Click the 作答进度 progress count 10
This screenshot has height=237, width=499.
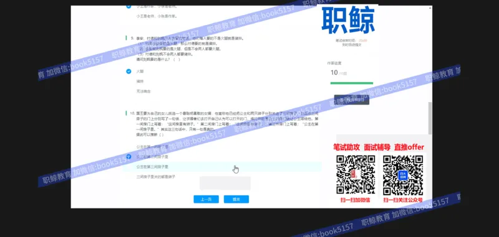(x=334, y=73)
